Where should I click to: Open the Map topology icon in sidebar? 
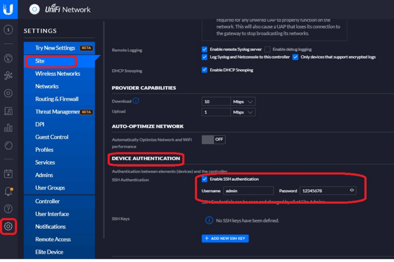(x=8, y=75)
